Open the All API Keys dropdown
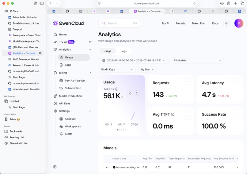Image resolution: width=247 pixels, height=174 pixels. coord(117,69)
